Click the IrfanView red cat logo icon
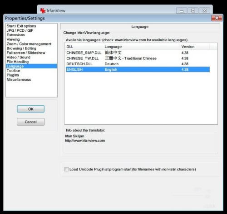The height and width of the screenshot is (214, 227). pos(43,10)
